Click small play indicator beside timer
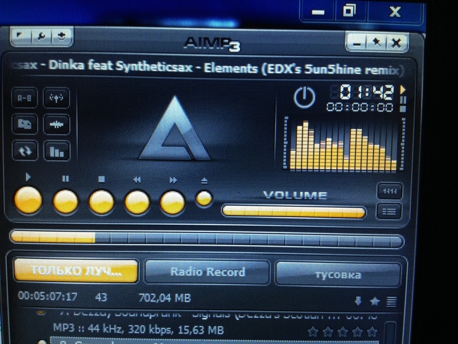The width and height of the screenshot is (458, 344). point(403,89)
